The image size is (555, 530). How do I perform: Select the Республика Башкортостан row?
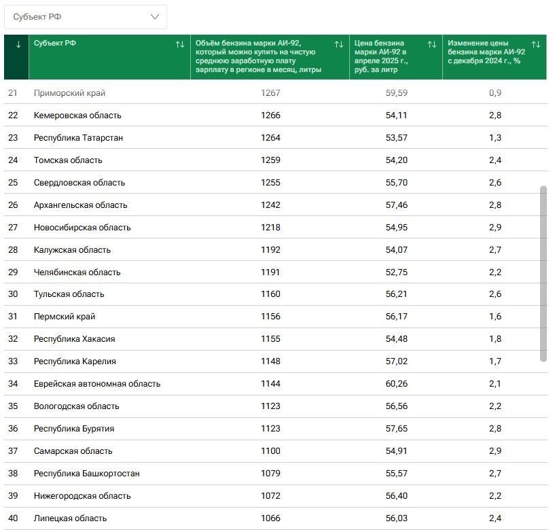click(x=276, y=474)
